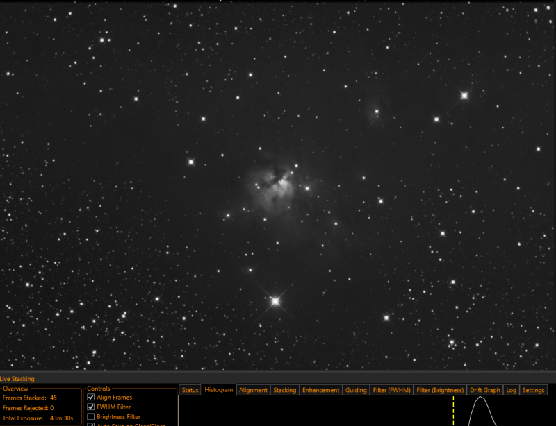556x426 pixels.
Task: Open the Log tab
Action: tap(511, 390)
